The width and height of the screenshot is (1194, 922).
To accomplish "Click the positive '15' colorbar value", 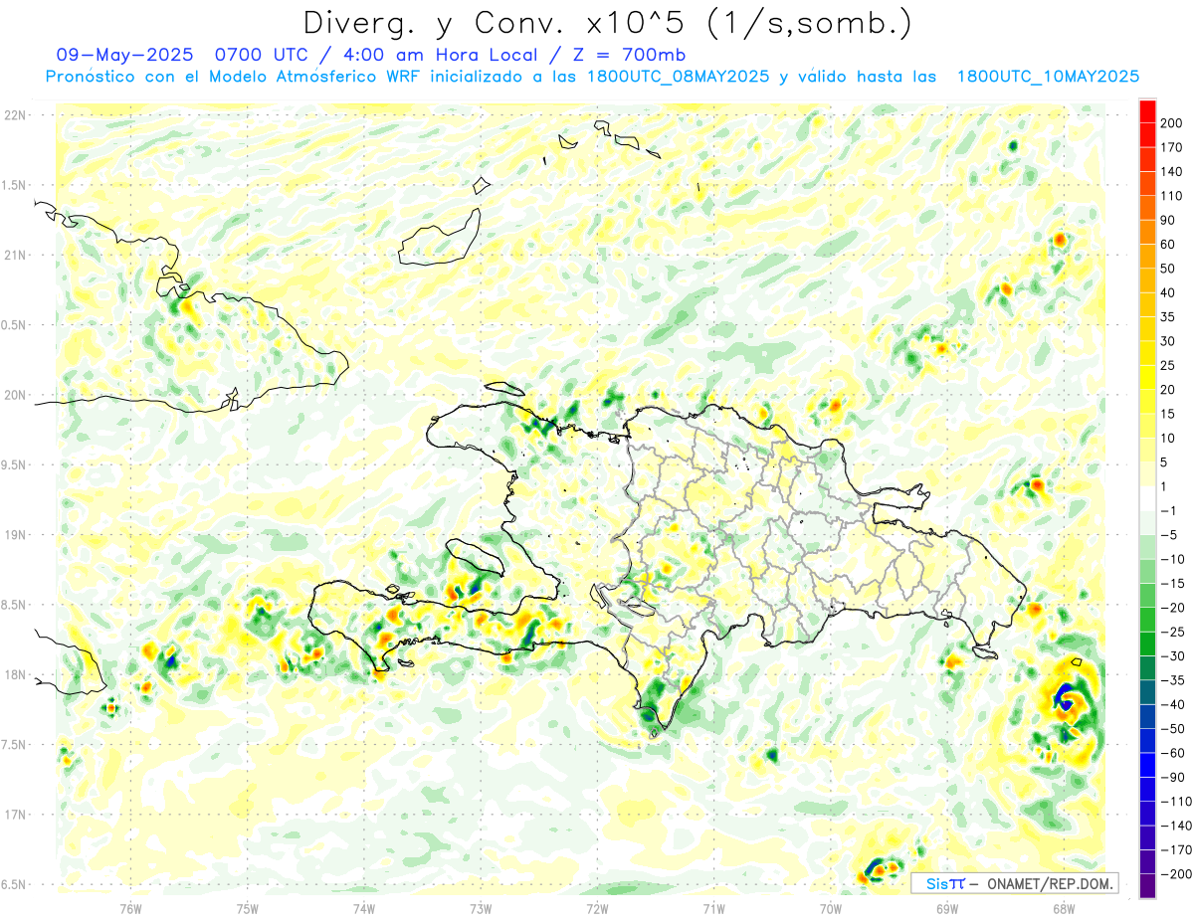I will click(x=1168, y=414).
